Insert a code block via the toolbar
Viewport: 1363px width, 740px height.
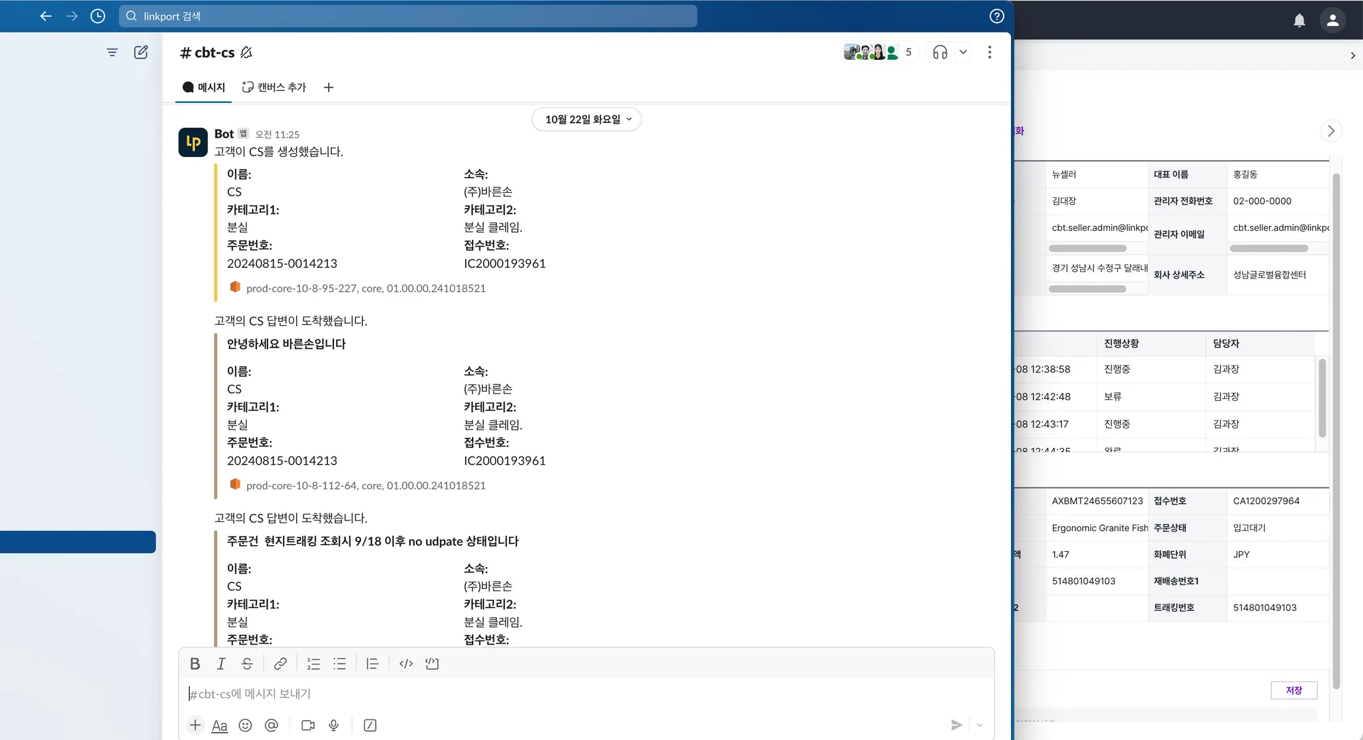(432, 664)
